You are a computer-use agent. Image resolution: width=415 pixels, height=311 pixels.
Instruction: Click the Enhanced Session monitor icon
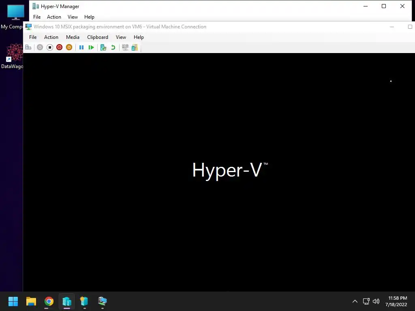(125, 47)
